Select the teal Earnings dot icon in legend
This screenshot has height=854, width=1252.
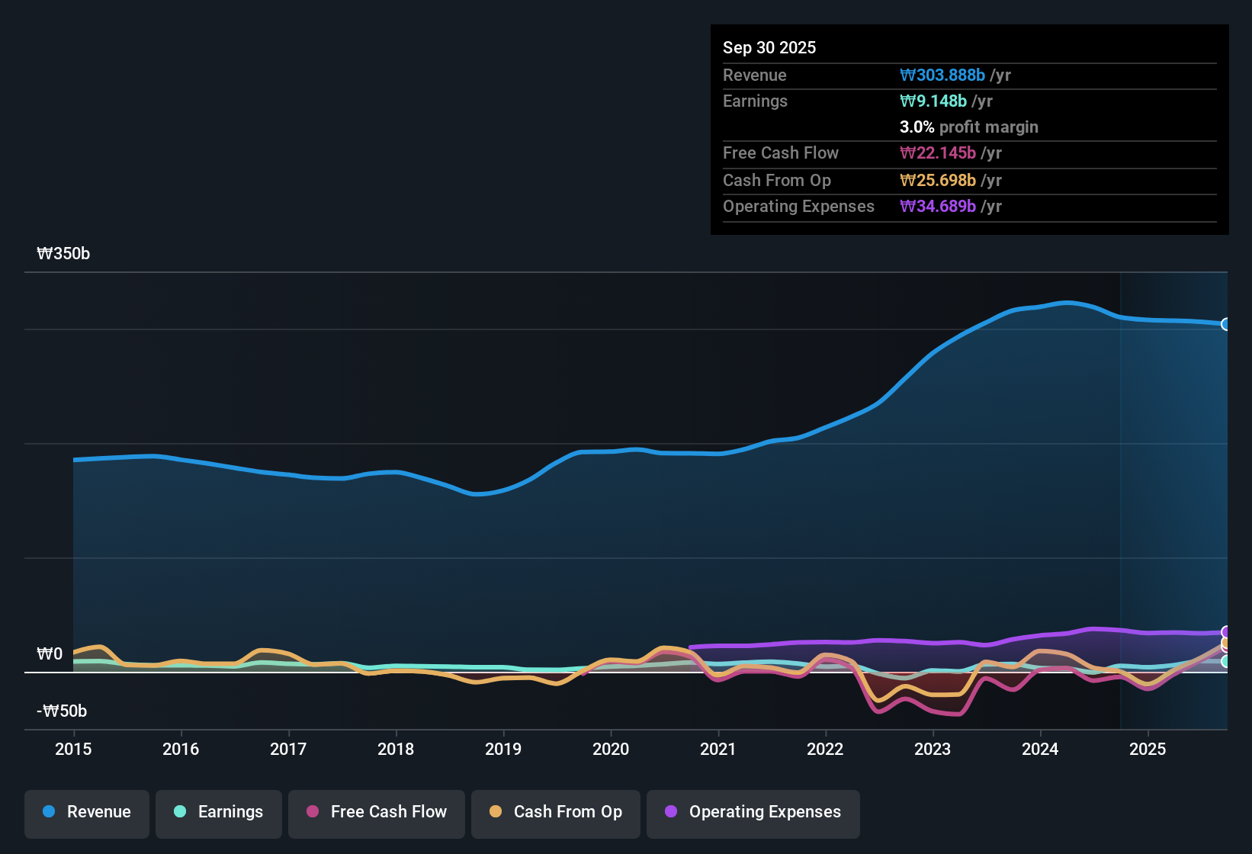click(180, 812)
